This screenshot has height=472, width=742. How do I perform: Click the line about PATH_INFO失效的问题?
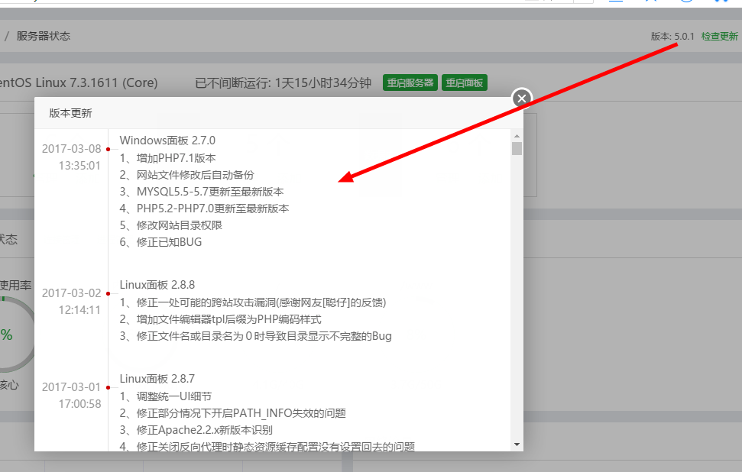coord(233,413)
